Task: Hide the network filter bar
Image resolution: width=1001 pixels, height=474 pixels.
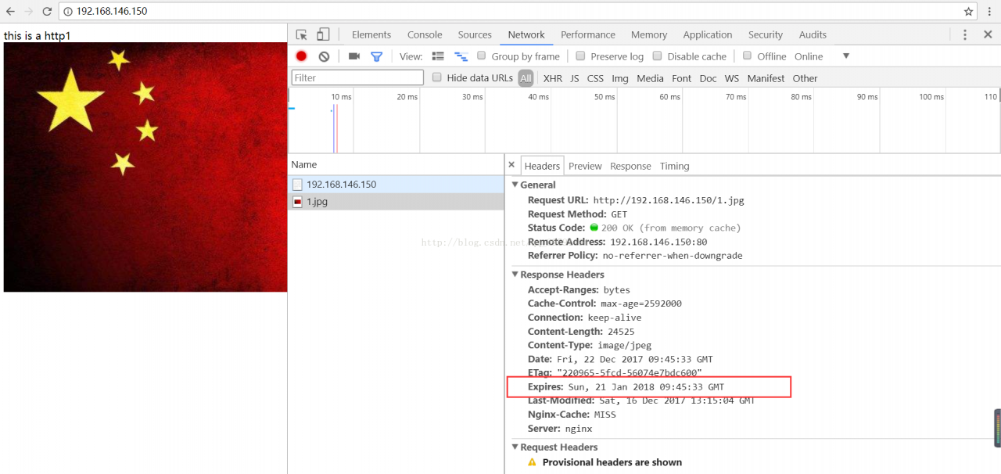Action: pyautogui.click(x=376, y=56)
